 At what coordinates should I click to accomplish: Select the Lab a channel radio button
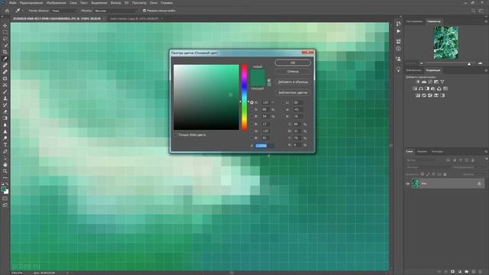(283, 109)
